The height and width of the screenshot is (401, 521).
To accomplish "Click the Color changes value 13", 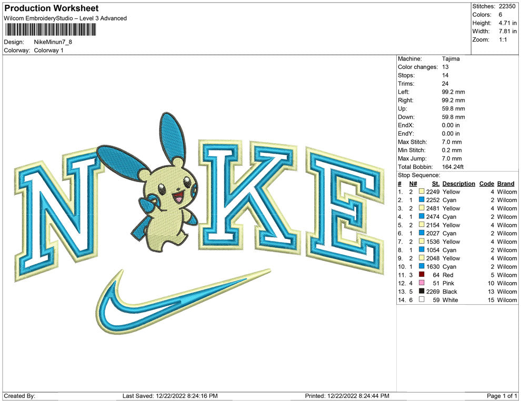I will coord(445,67).
